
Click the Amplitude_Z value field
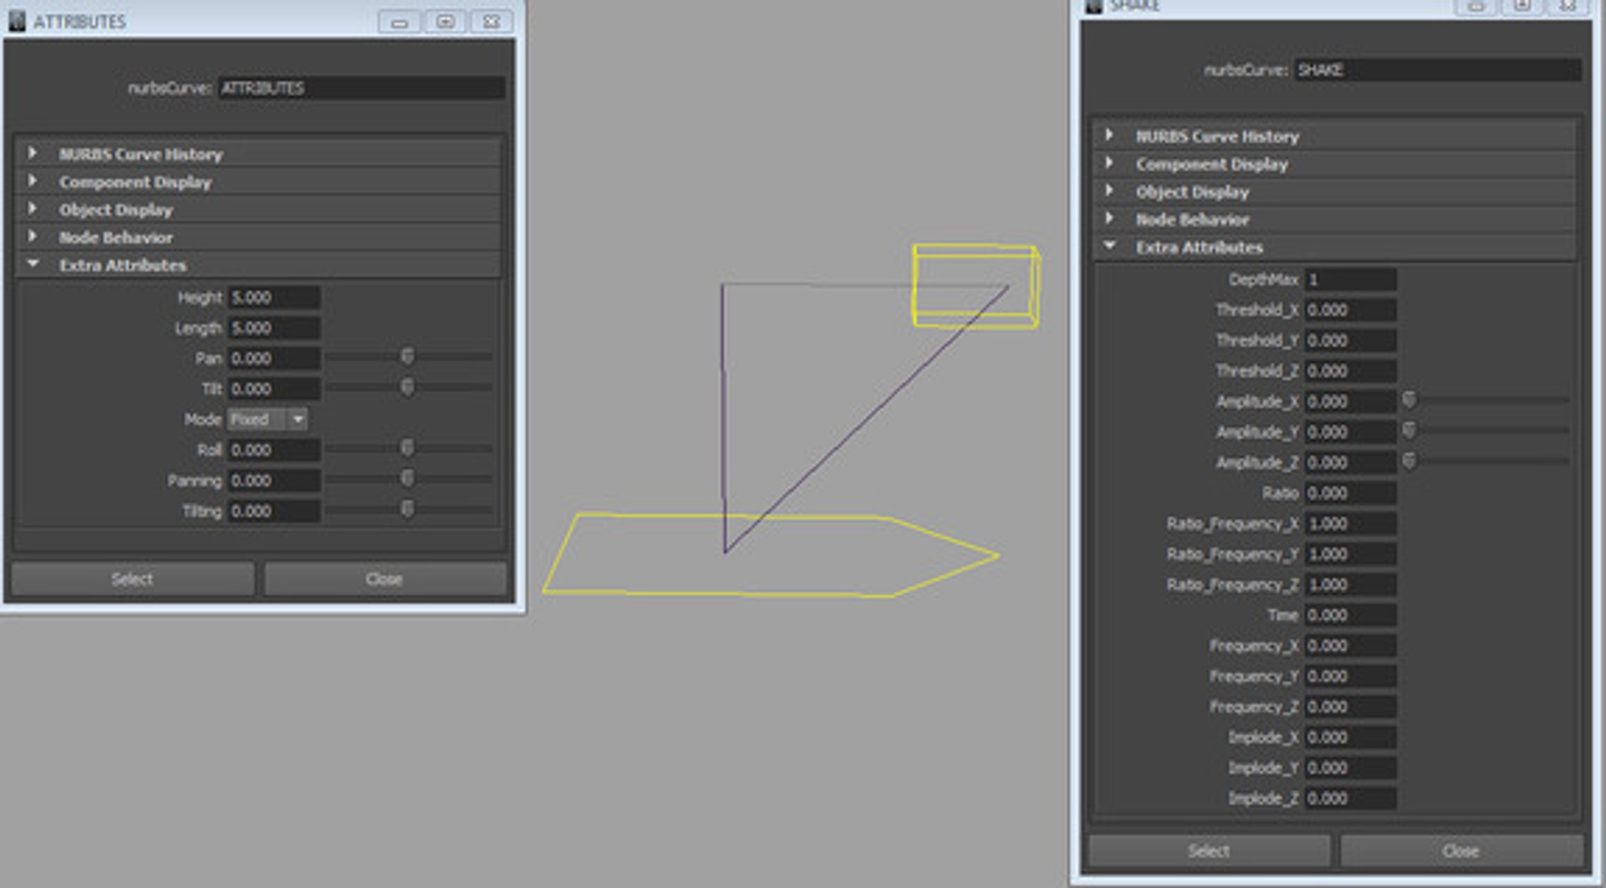point(1350,462)
